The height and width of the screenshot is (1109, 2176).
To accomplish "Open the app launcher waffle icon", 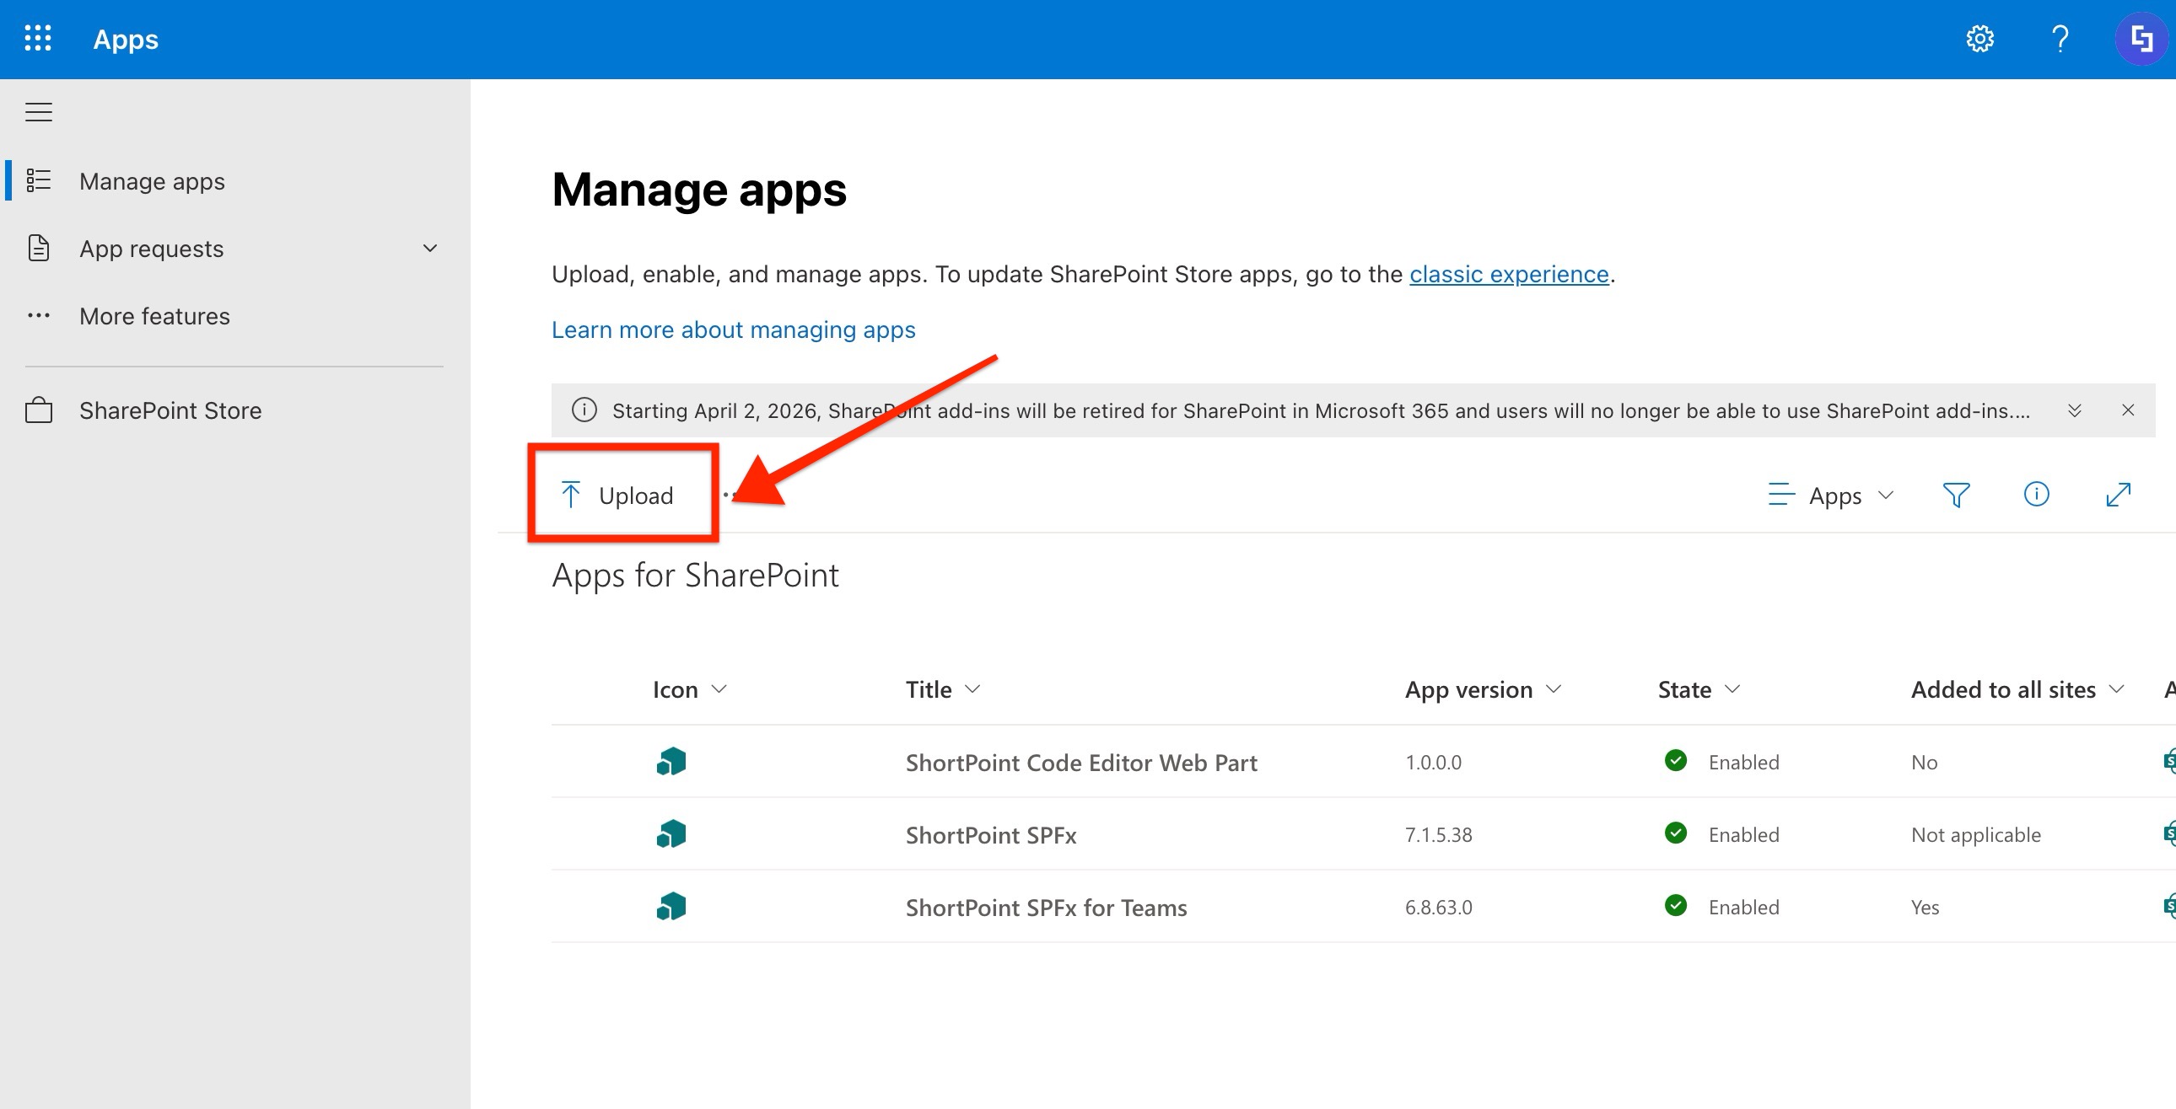I will point(38,39).
